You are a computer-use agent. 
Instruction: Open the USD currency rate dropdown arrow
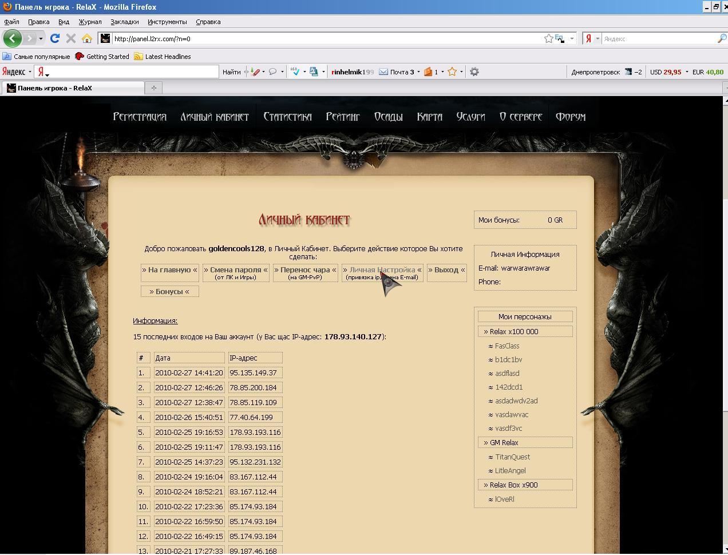click(687, 72)
